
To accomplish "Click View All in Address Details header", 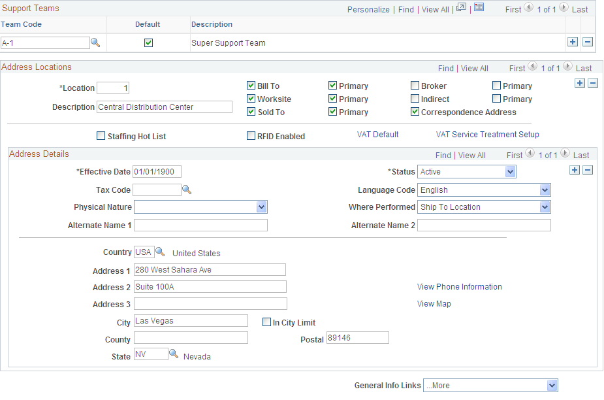I will 472,155.
